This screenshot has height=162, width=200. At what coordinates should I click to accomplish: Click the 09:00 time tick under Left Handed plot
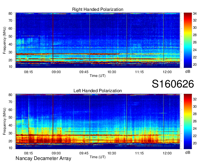point(56,153)
